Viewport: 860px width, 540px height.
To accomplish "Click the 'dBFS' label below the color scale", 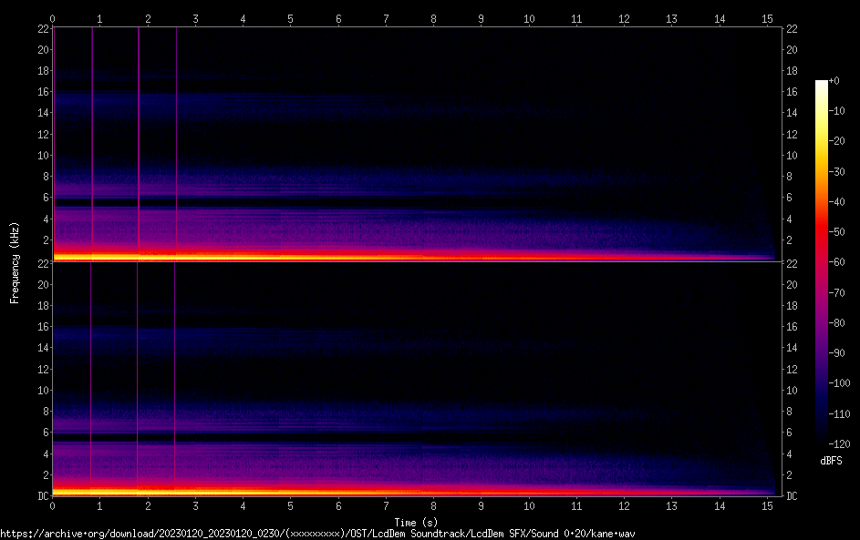I will [x=831, y=461].
